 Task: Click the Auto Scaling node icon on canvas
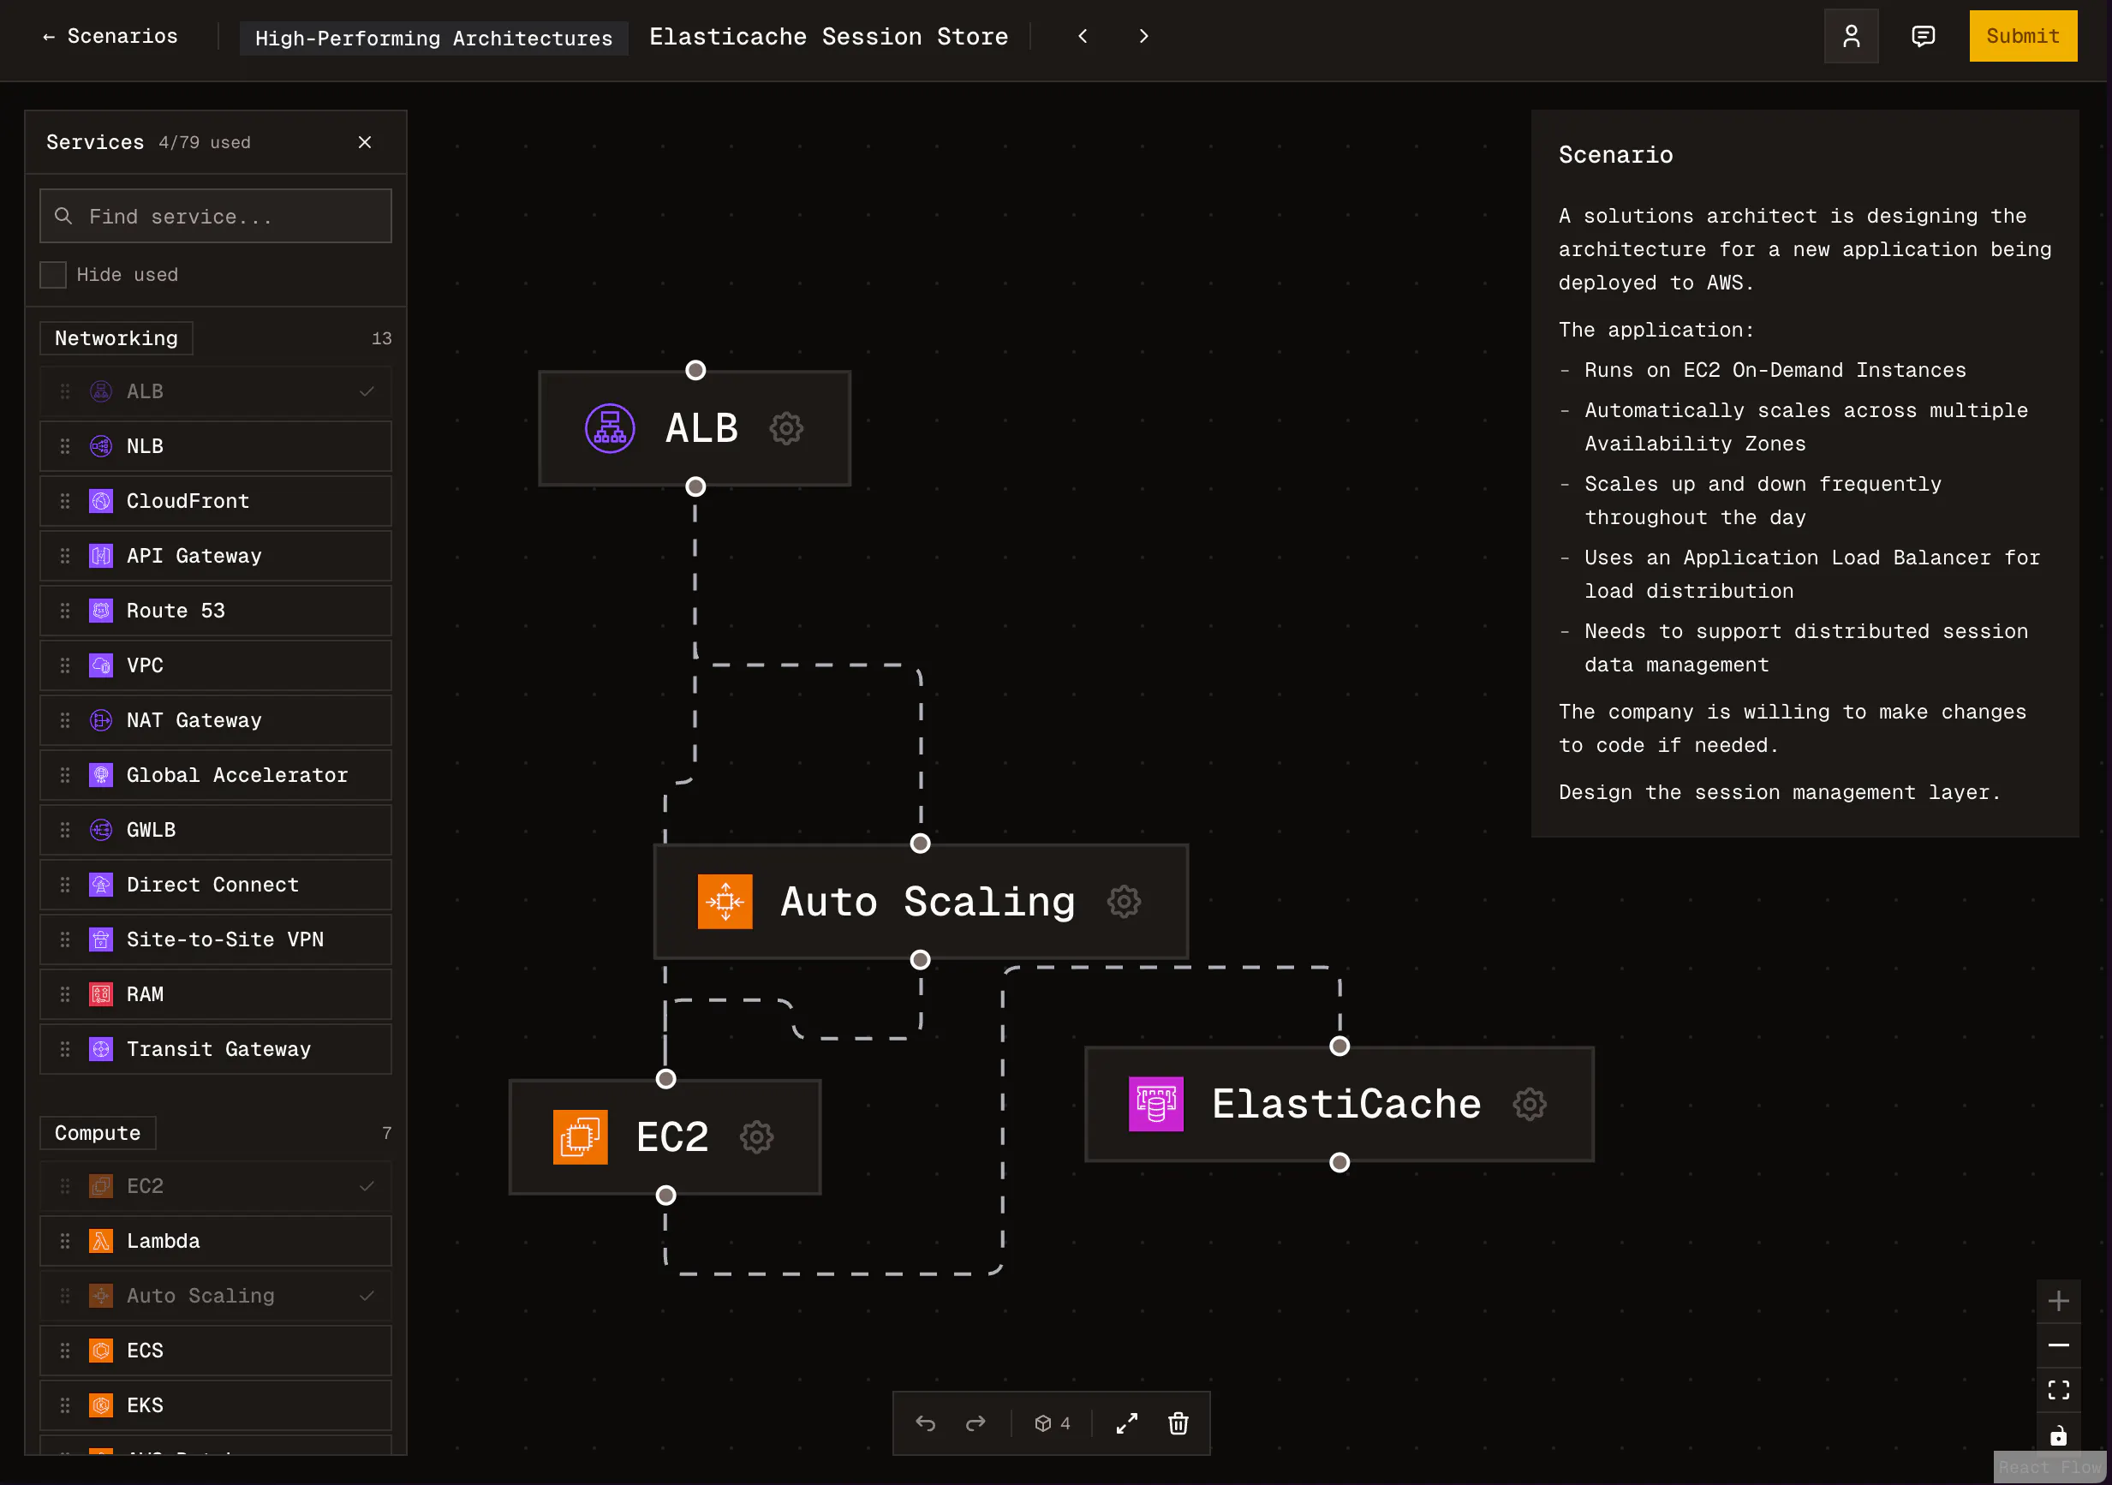coord(725,902)
